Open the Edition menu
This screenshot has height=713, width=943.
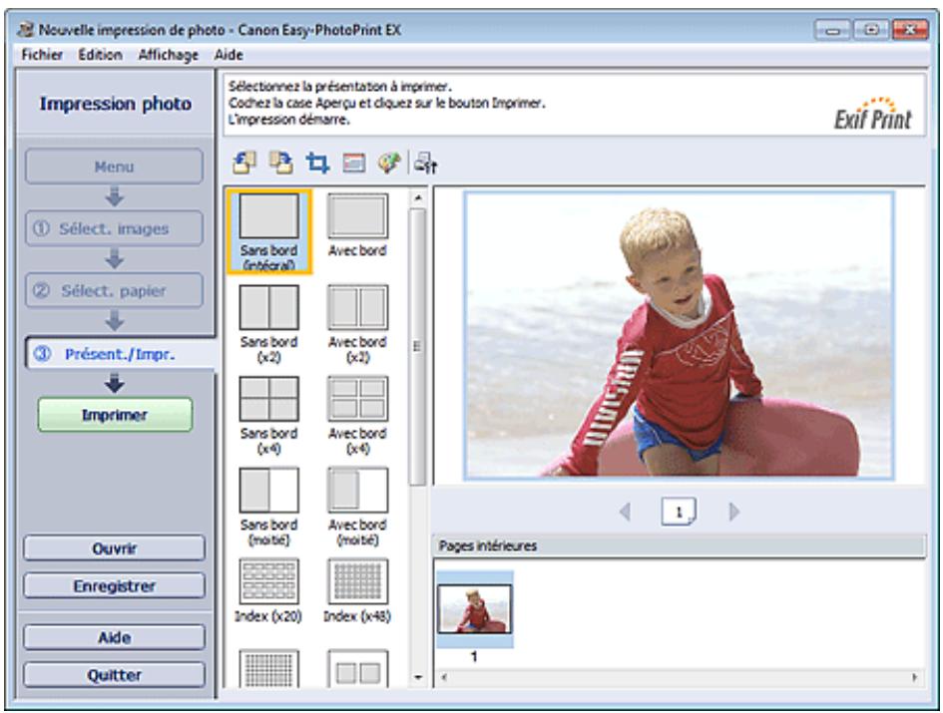click(100, 55)
